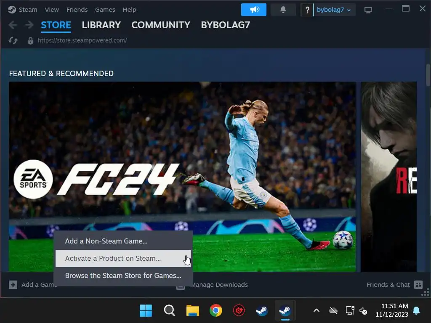
Task: Open File Explorer from the taskbar
Action: (193, 311)
